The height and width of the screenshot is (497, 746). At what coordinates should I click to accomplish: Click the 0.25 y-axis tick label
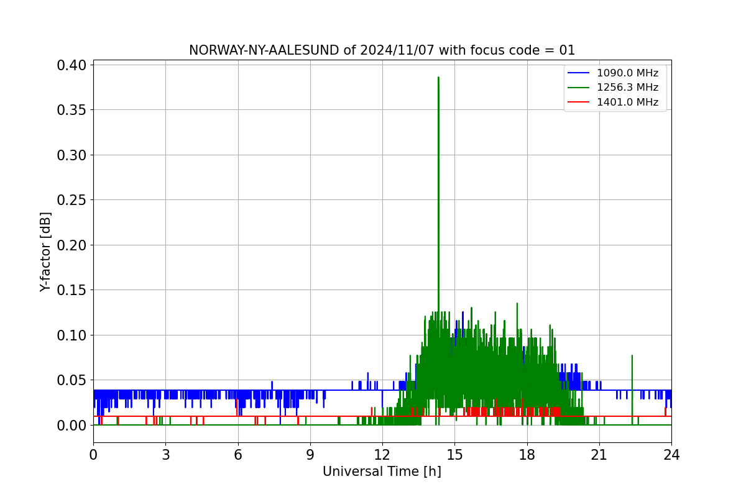[71, 200]
